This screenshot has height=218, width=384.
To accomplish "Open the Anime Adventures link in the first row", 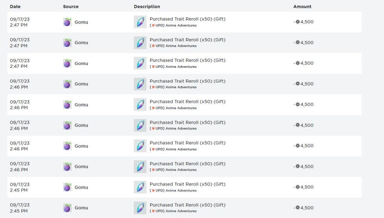I will coord(181,26).
